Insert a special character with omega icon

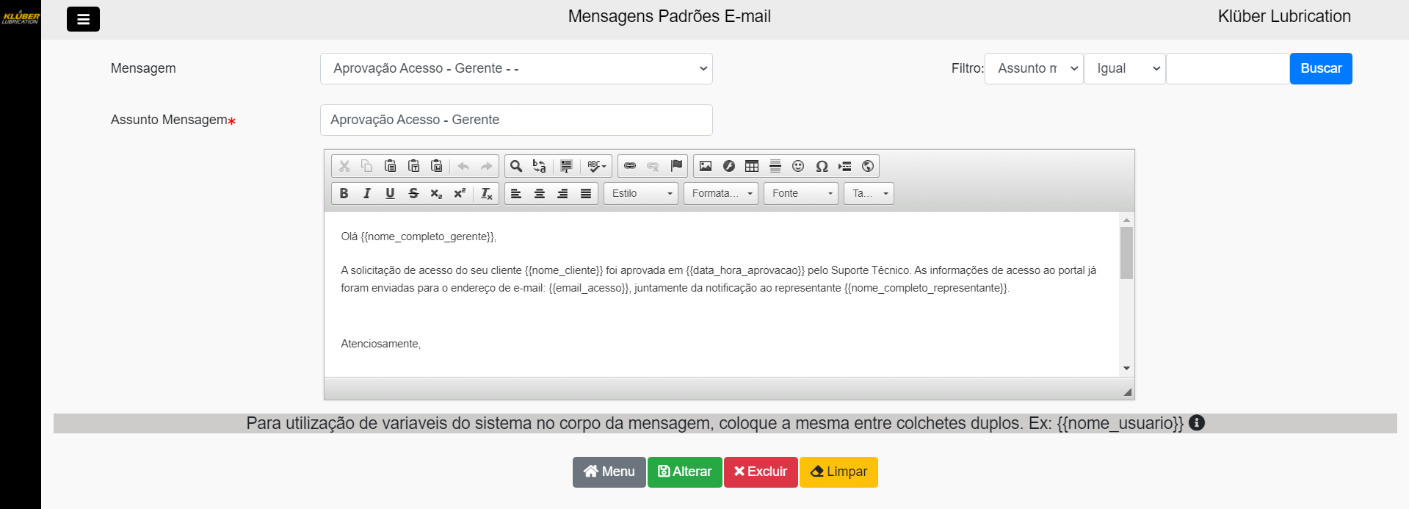pyautogui.click(x=822, y=166)
